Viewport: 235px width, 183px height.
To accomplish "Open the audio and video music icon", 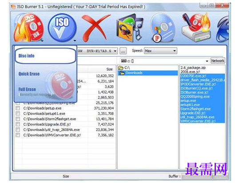I will [x=130, y=28].
